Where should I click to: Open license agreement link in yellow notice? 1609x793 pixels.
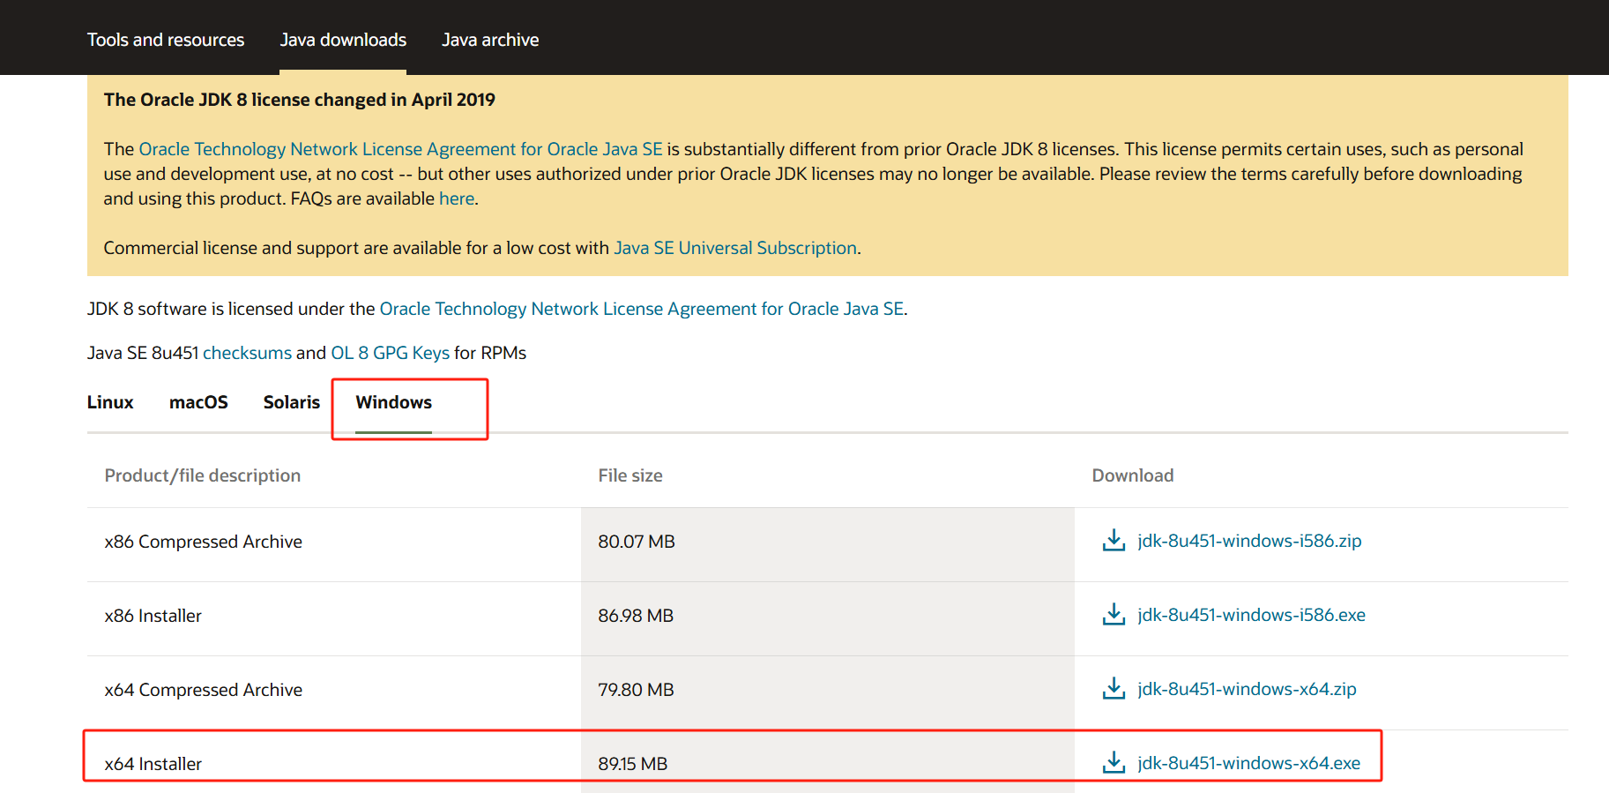400,149
